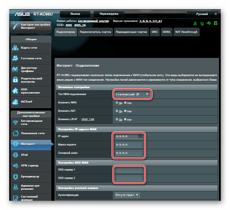This screenshot has height=210, width=230.
Task: Click the Network Map (Карта сети) icon
Action: [x=15, y=48]
